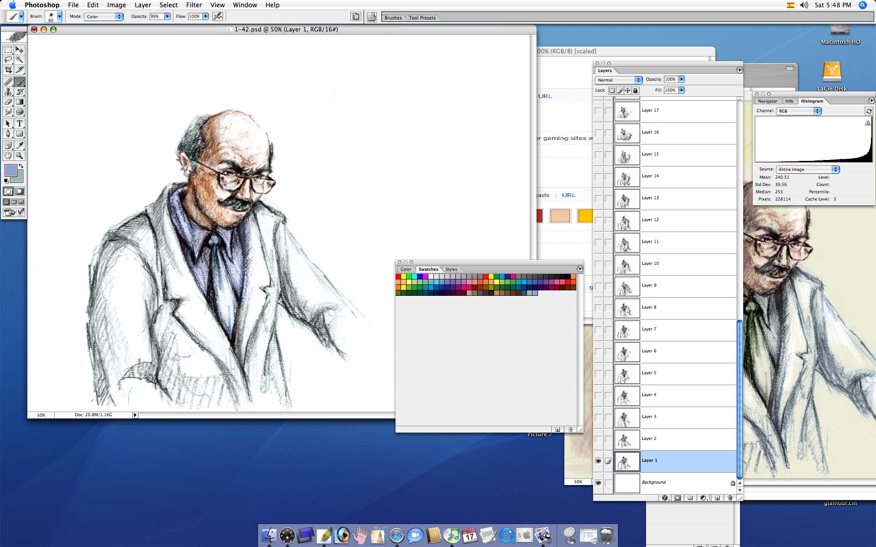The image size is (876, 547).
Task: Open the brush Opacity slider arrow in options bar
Action: (x=167, y=16)
